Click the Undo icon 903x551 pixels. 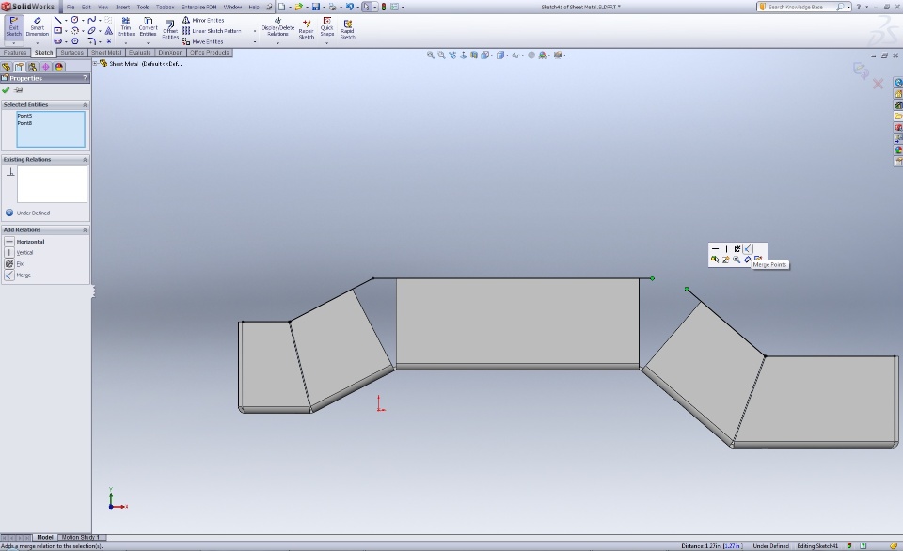click(350, 7)
